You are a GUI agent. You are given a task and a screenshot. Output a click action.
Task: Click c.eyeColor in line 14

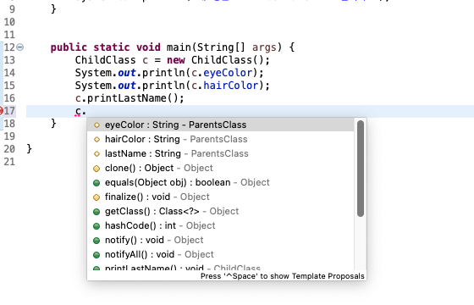tap(222, 73)
